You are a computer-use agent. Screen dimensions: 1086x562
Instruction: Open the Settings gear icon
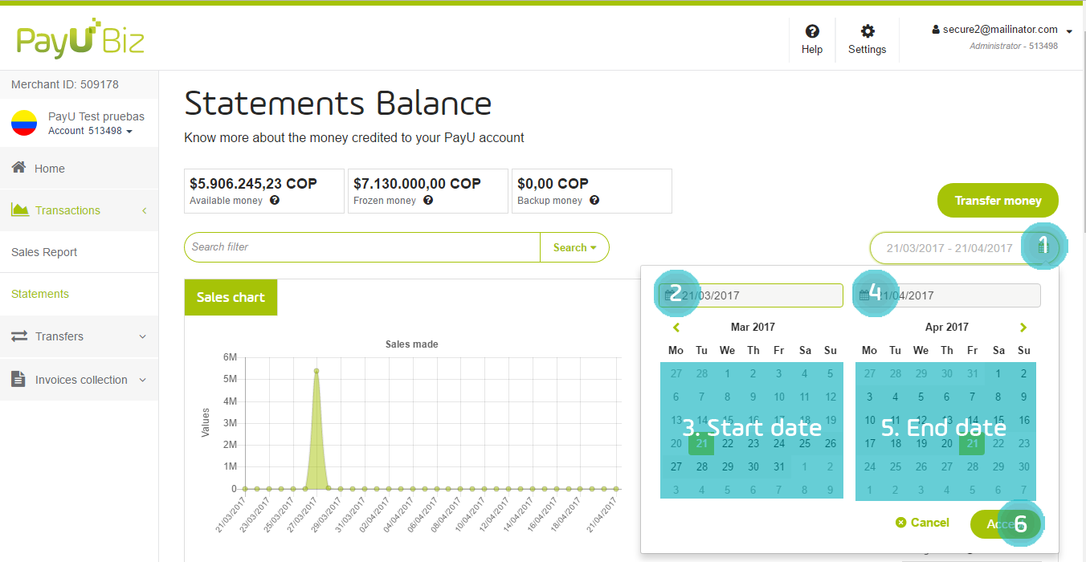[x=867, y=31]
